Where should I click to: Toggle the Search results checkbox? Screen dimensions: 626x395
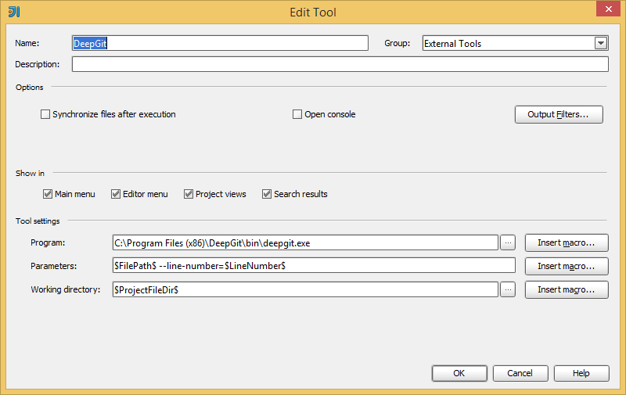[267, 194]
